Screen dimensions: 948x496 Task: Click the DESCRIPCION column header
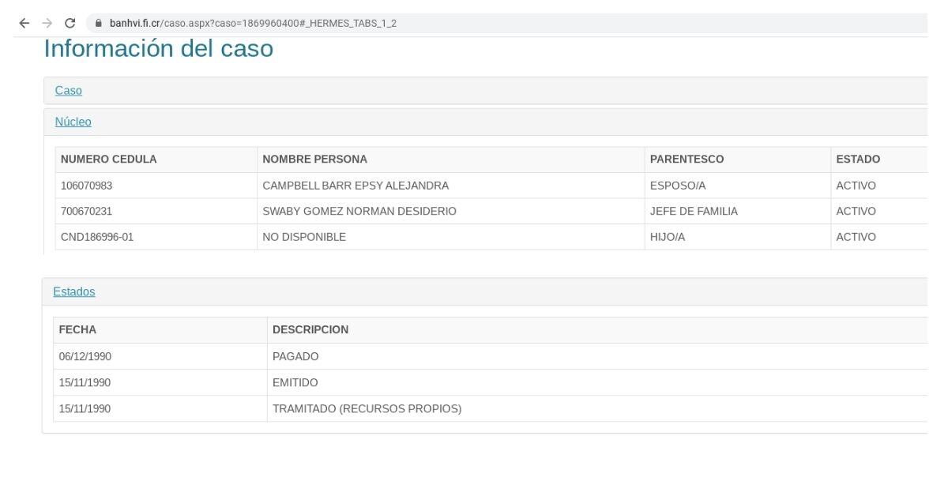click(x=310, y=330)
